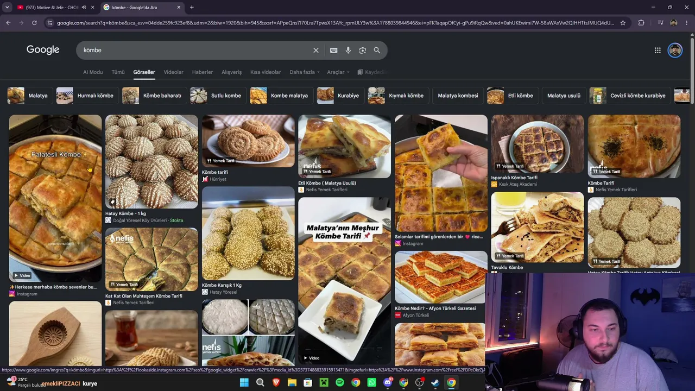Open the media controls icon in toolbar
This screenshot has width=695, height=391.
point(660,23)
